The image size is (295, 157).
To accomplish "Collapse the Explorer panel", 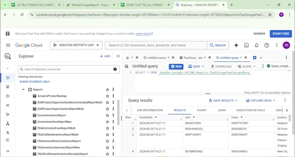I will [x=118, y=56].
